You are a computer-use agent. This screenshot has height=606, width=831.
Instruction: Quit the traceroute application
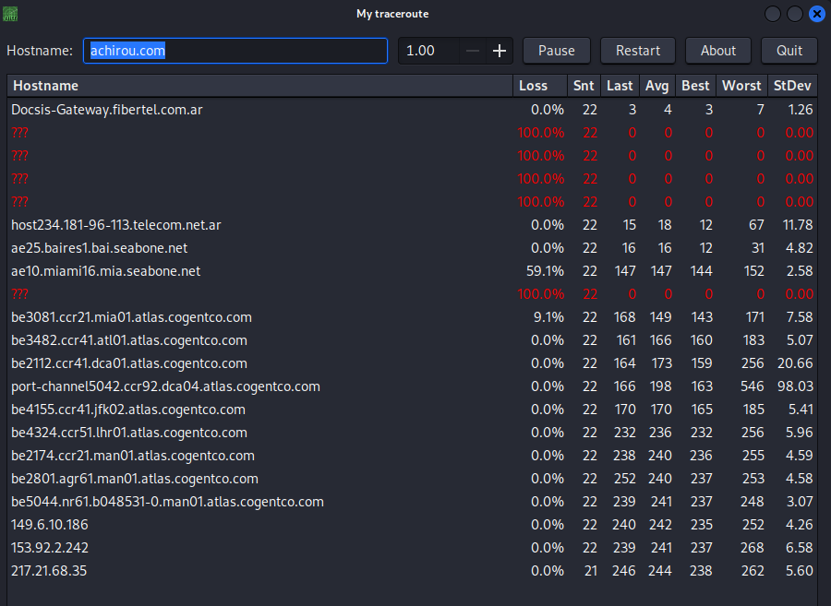789,51
